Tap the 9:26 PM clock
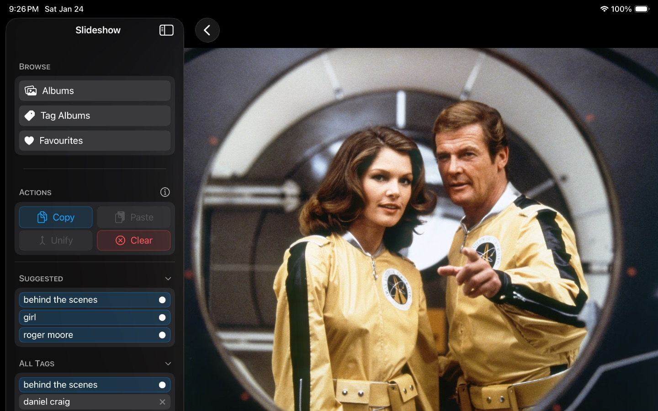658x411 pixels. tap(24, 9)
